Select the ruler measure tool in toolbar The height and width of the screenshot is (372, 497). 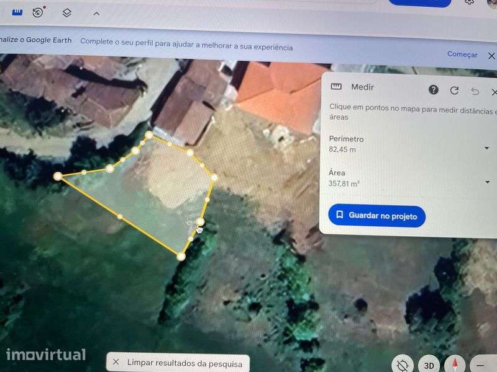point(17,12)
